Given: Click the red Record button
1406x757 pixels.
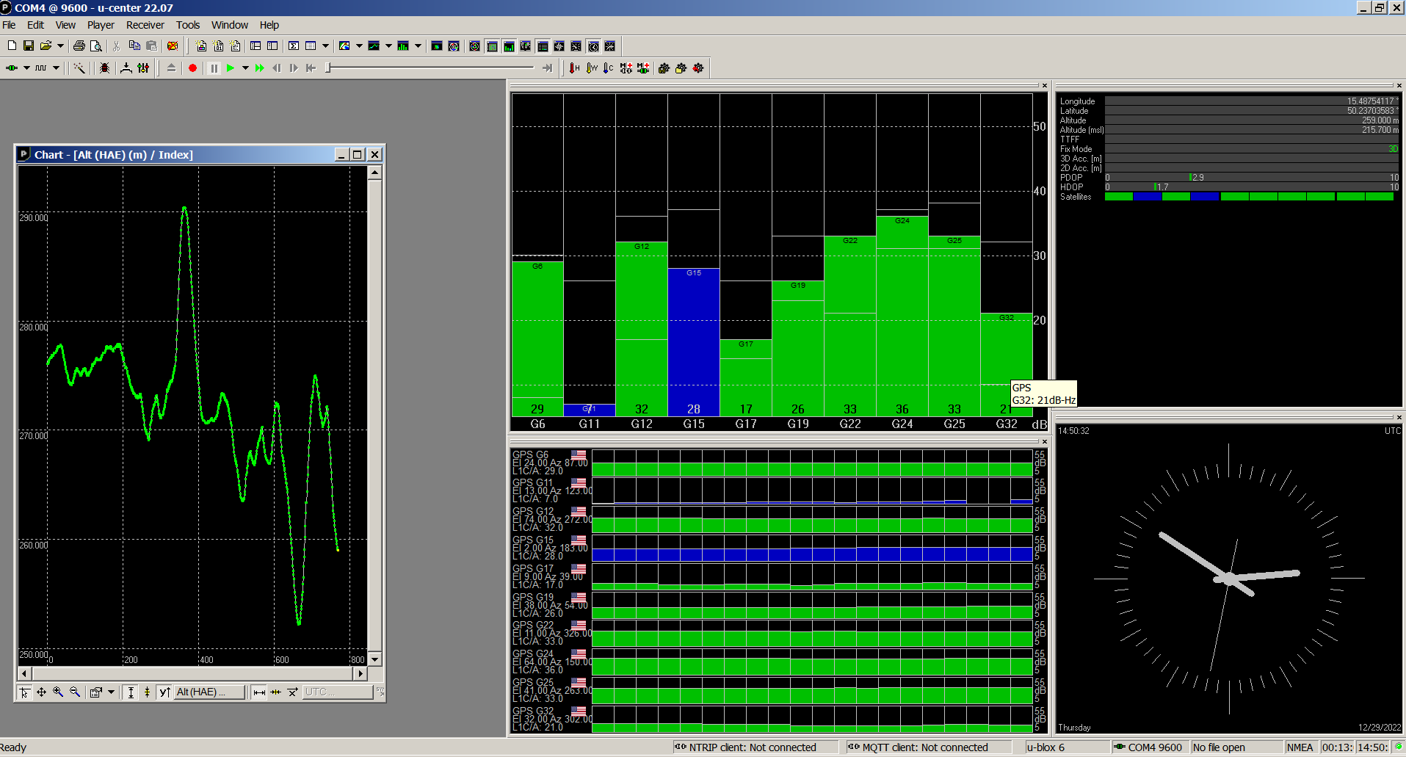Looking at the screenshot, I should tap(192, 68).
